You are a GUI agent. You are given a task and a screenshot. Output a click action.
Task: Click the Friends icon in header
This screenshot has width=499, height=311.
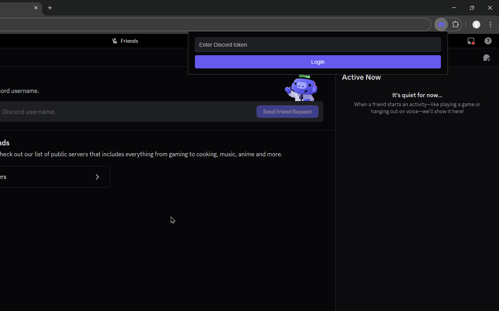pyautogui.click(x=115, y=41)
